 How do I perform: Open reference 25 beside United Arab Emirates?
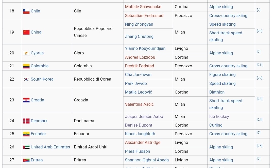[x=259, y=146]
